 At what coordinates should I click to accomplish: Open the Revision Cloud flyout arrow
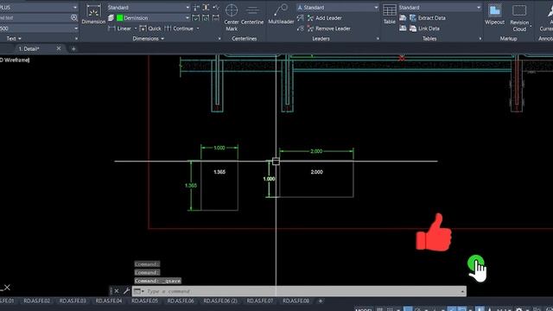531,26
